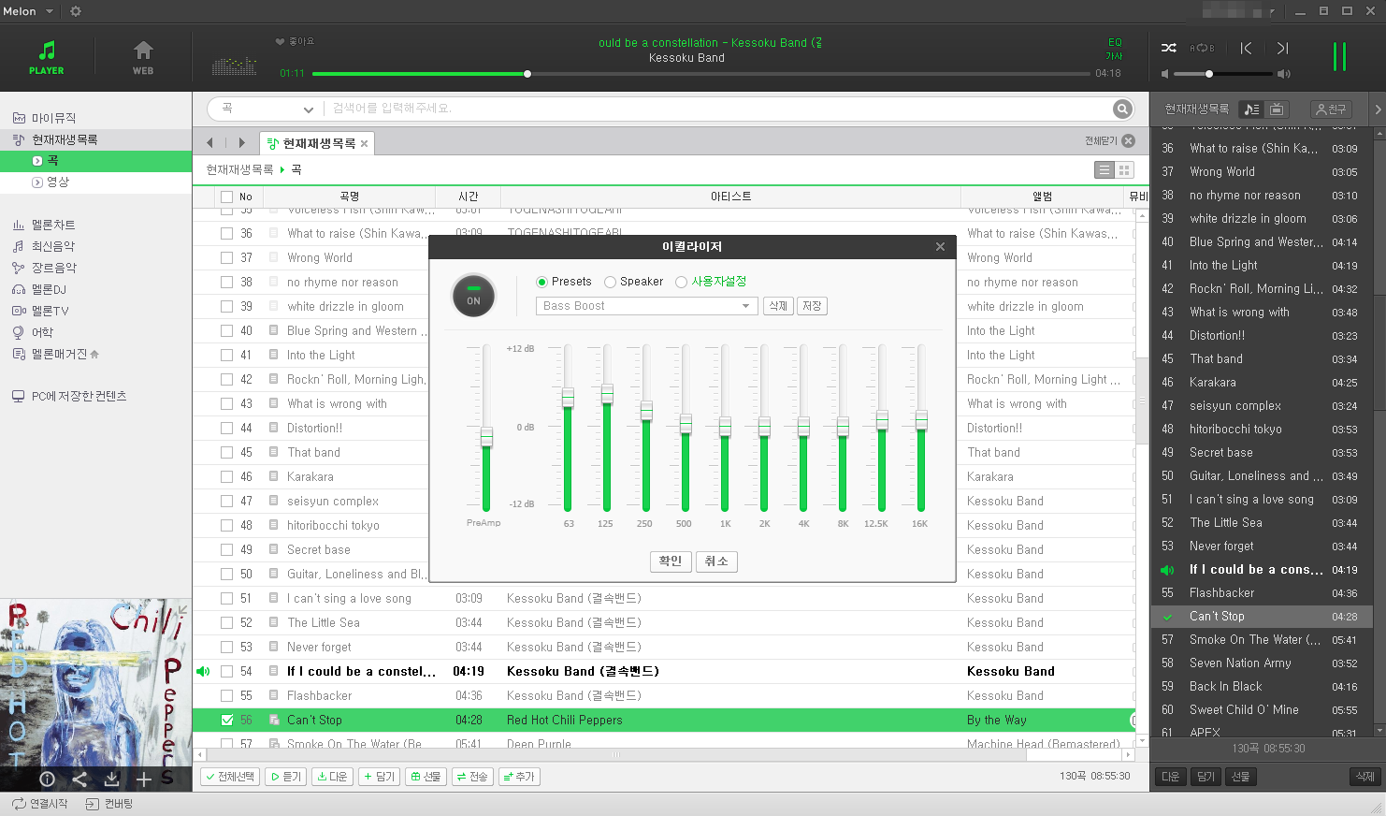This screenshot has width=1386, height=816.
Task: Skip to next track
Action: coord(1282,48)
